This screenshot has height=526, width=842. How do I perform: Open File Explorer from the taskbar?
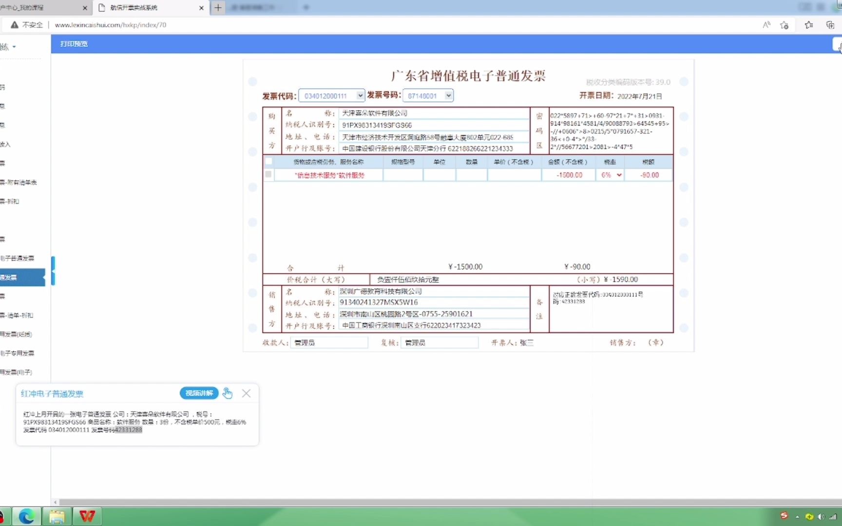pos(57,516)
